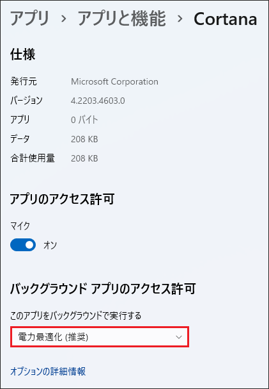Screen dimensions: 269x389
Task: Click the version number 4.2203.4603.0
Action: [x=98, y=101]
